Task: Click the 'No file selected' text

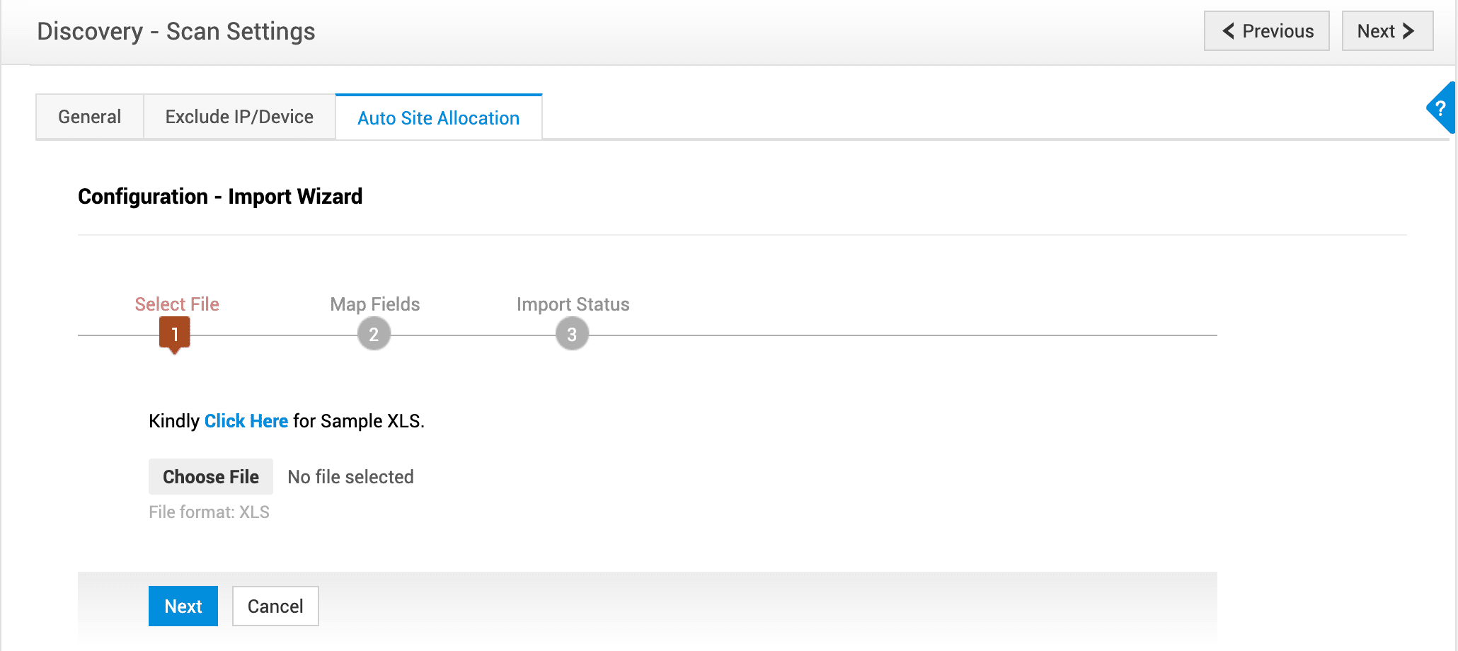Action: [350, 477]
